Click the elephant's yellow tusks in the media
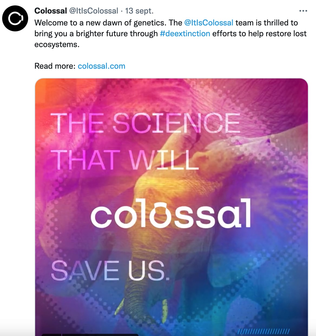Screen dimensions: 316x336 pyautogui.click(x=164, y=307)
